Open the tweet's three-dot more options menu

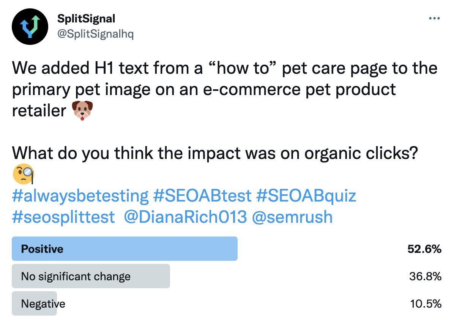pos(434,18)
